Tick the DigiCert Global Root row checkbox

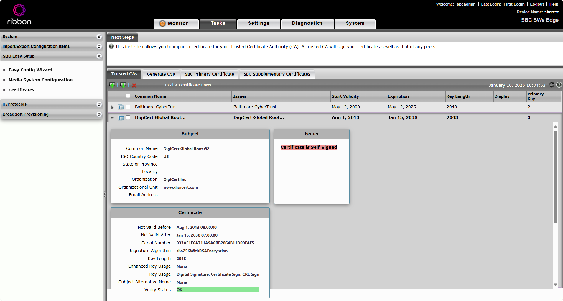coord(128,118)
